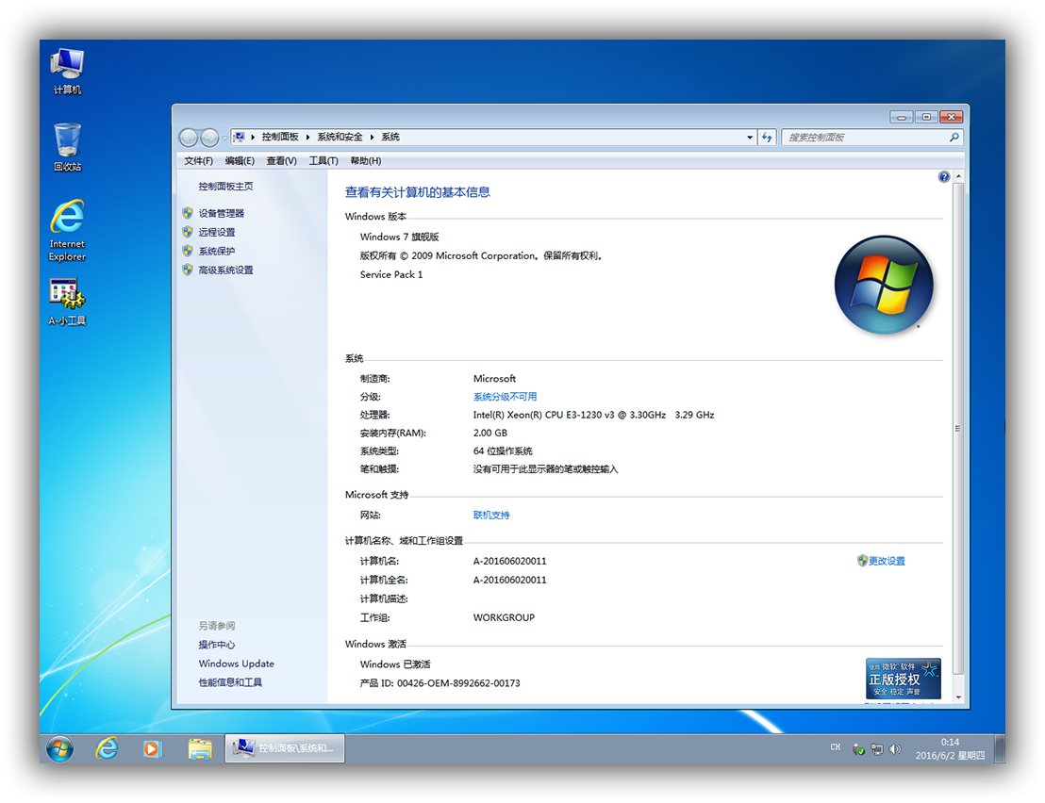Click the 系统分级不可用 link
This screenshot has height=803, width=1045.
(505, 397)
